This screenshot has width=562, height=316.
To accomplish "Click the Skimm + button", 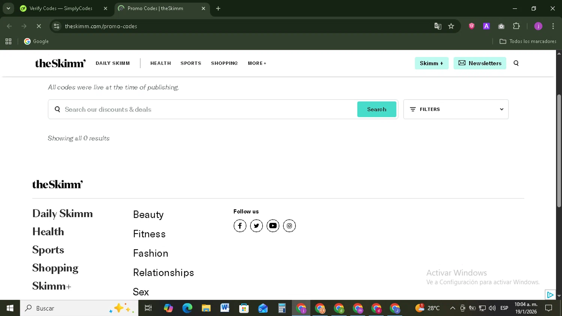I will 432,63.
